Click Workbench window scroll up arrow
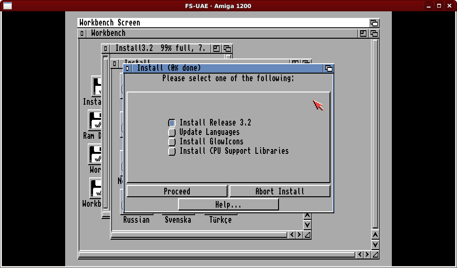 click(375, 235)
